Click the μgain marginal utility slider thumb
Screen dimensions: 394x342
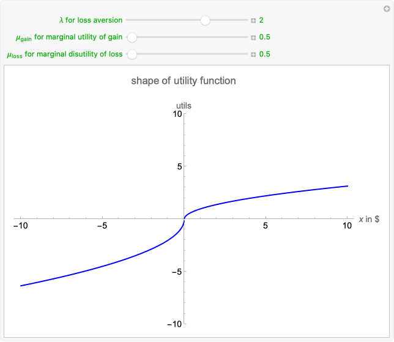pyautogui.click(x=132, y=37)
